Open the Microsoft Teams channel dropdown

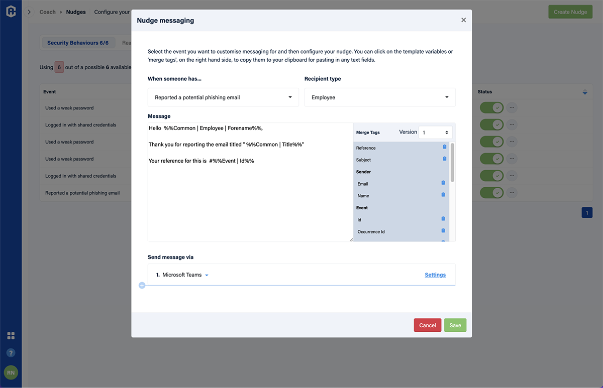click(185, 275)
